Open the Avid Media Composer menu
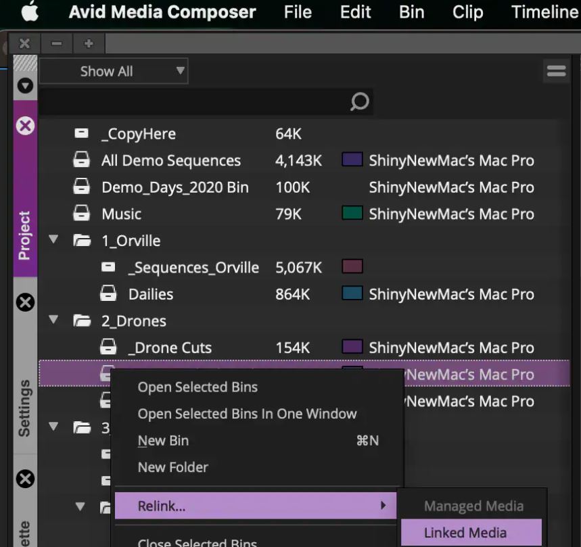Screen dimensions: 581x547 coord(162,12)
